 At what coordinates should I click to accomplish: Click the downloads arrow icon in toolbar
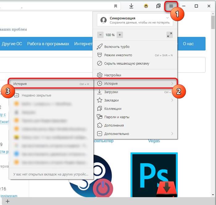click(131, 6)
